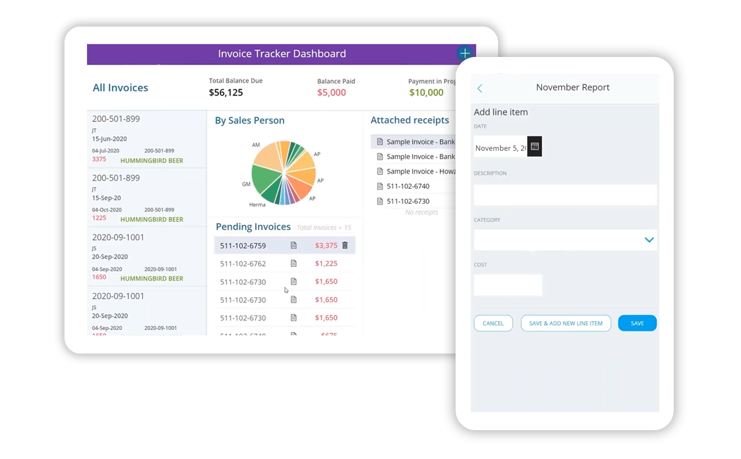Click the All Invoices heading
Viewport: 741px width, 459px height.
[x=120, y=88]
